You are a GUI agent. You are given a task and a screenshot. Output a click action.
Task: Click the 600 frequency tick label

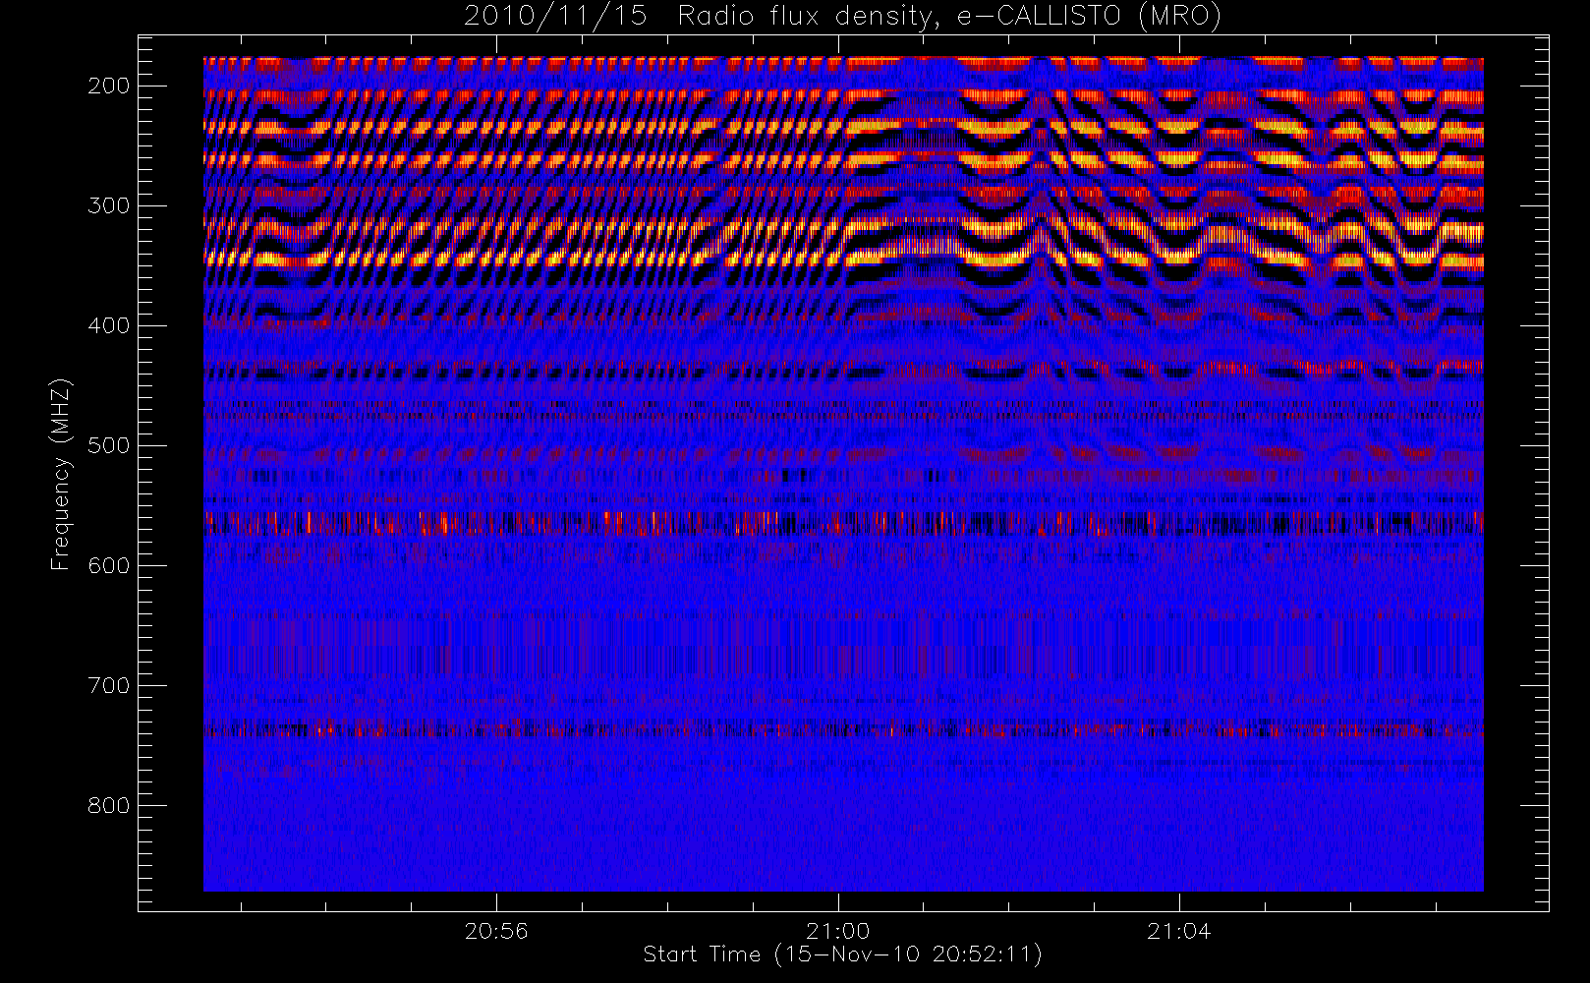108,565
